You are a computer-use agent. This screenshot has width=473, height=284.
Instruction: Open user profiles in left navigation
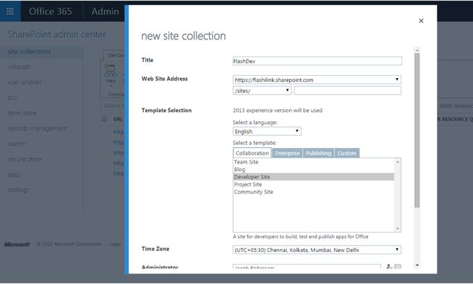25,83
